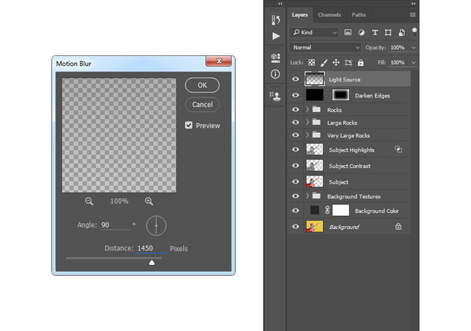Viewport: 471px width, 331px height.
Task: Hide the Light Source layer
Action: click(296, 79)
